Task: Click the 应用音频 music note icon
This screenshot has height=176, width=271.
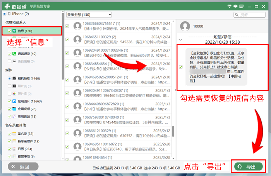Action: click(x=14, y=117)
